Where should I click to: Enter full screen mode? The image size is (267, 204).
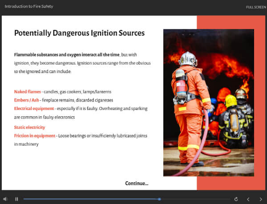(x=256, y=7)
